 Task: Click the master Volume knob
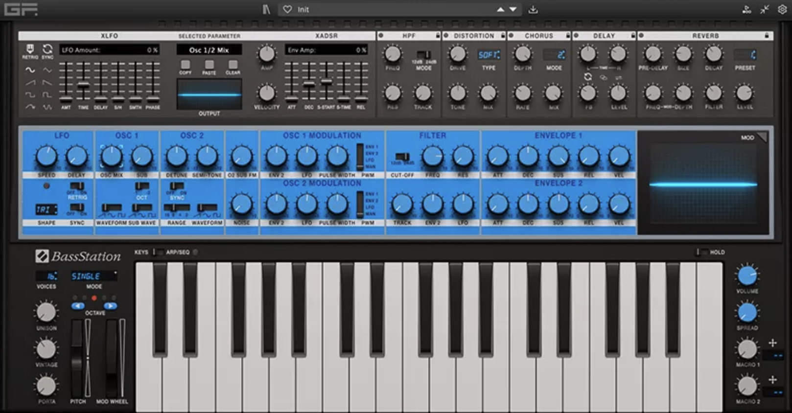747,275
